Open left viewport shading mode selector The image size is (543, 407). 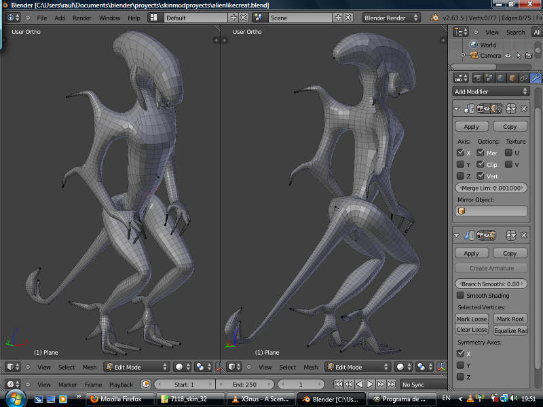[x=182, y=367]
